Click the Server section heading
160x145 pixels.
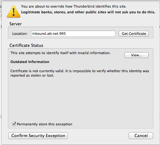click(x=15, y=24)
